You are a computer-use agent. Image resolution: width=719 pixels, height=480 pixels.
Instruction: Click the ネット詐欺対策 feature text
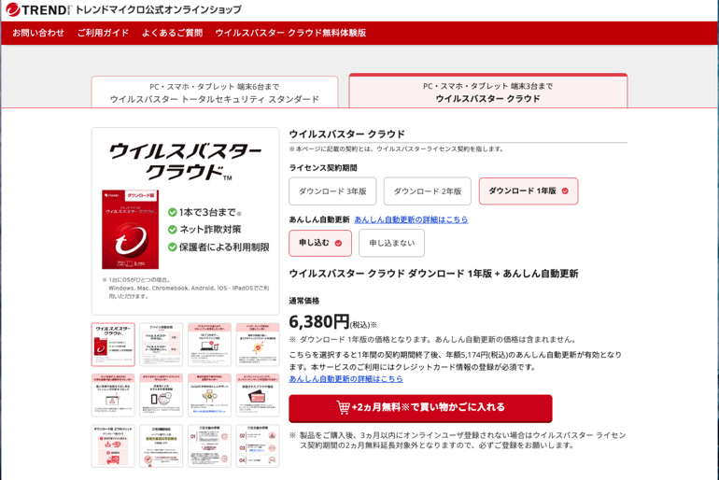point(210,230)
